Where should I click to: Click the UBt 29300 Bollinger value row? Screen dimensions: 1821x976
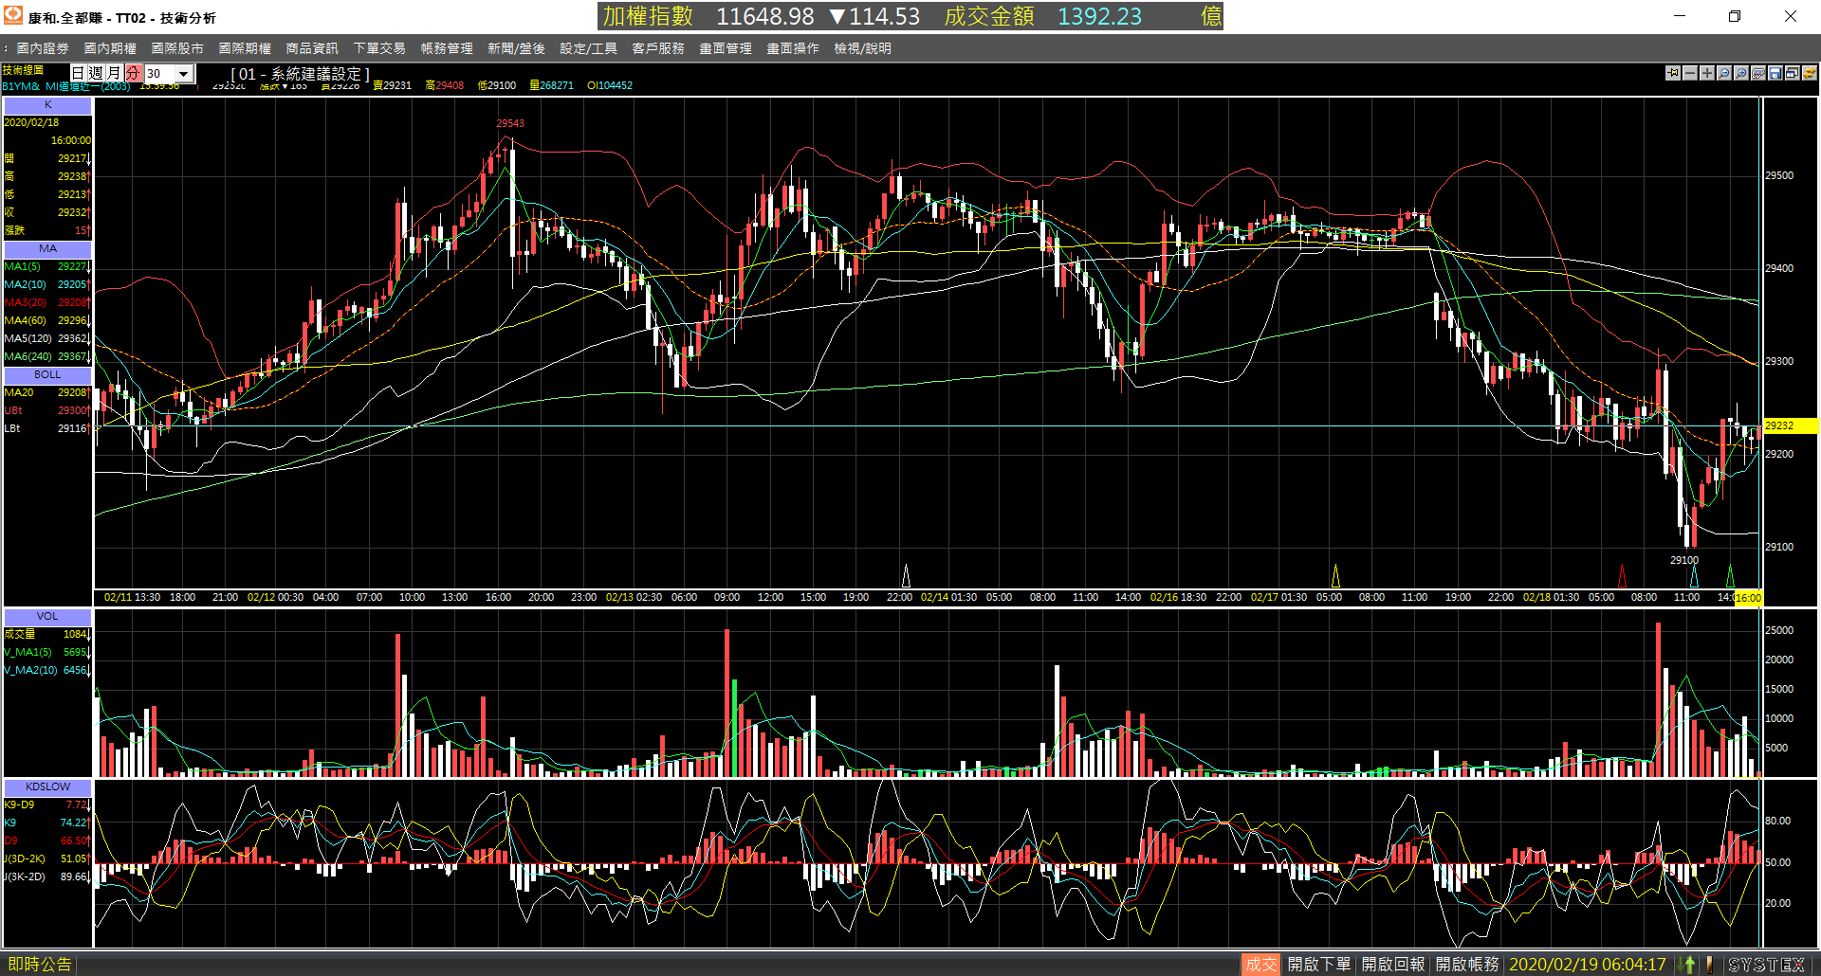(x=47, y=411)
